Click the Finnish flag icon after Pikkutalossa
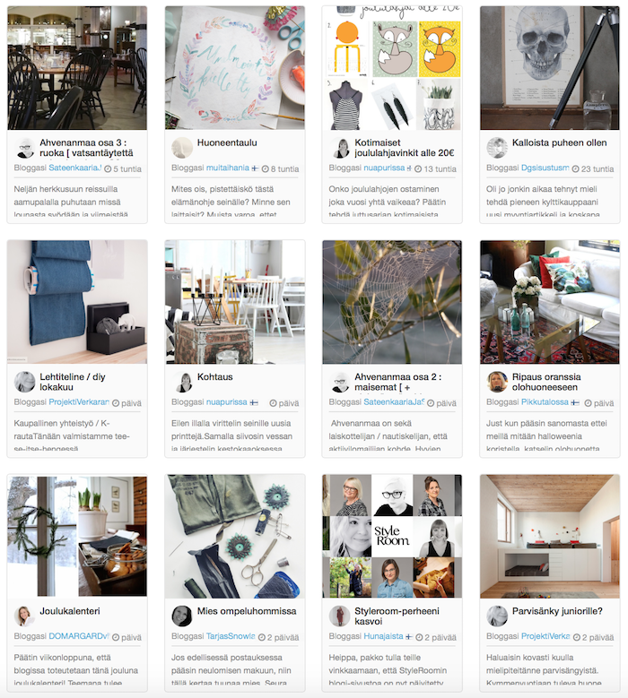Viewport: 628px width, 698px height. (x=575, y=402)
